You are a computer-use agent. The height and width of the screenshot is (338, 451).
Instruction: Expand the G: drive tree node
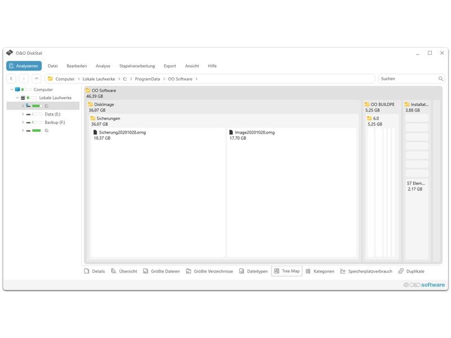[x=23, y=131]
